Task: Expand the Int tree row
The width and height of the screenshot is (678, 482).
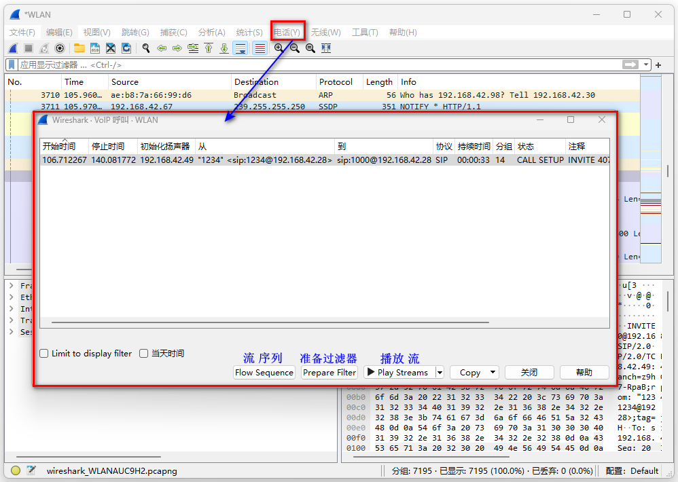Action: click(x=12, y=309)
